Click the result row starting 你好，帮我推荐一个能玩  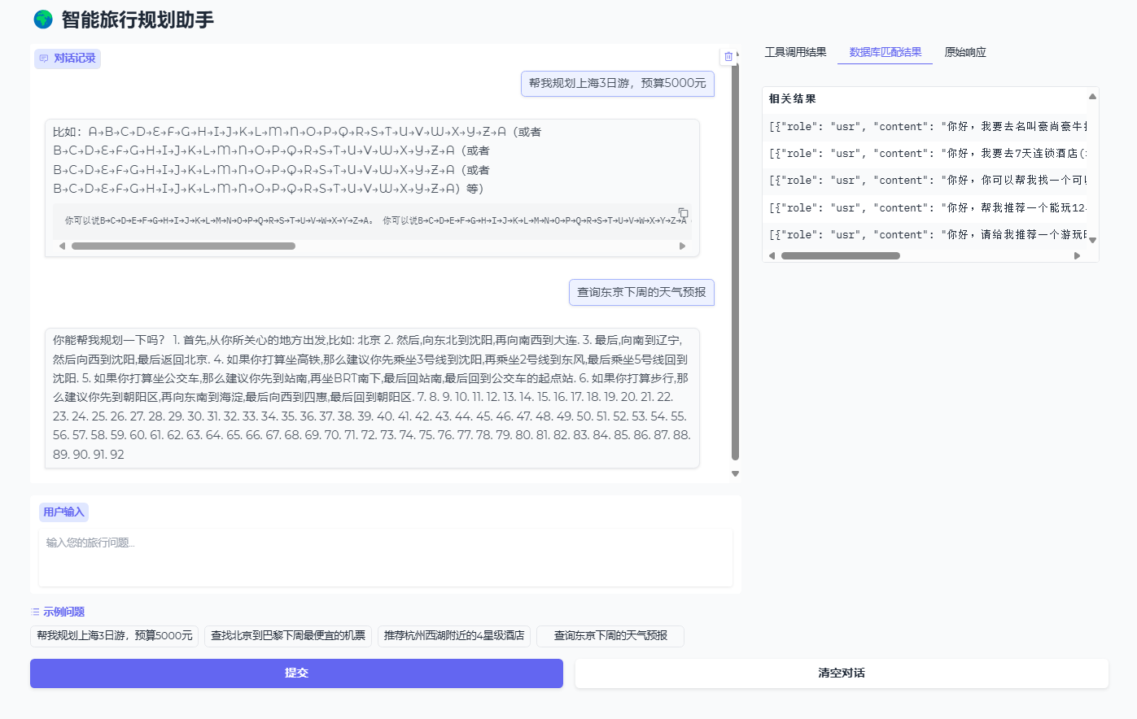[x=928, y=208]
